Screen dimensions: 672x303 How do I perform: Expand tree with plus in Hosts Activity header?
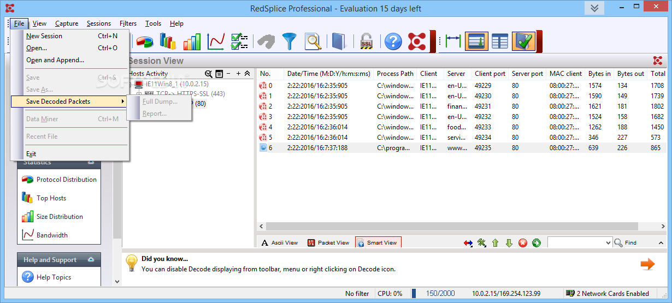[x=238, y=74]
